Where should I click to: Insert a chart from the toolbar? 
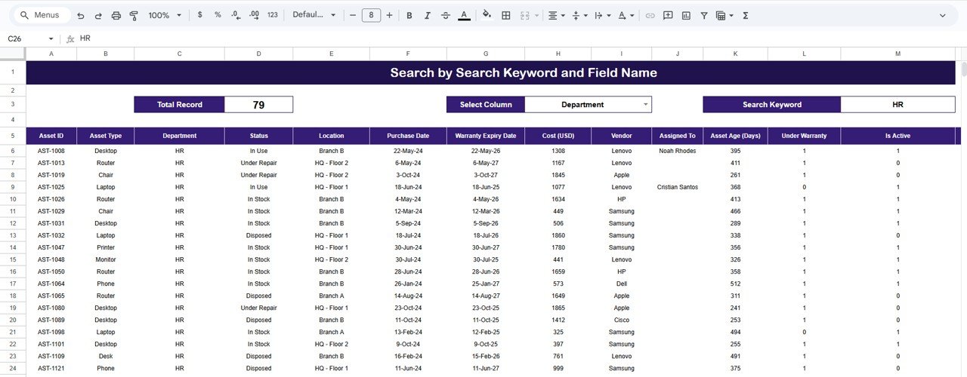pos(686,15)
